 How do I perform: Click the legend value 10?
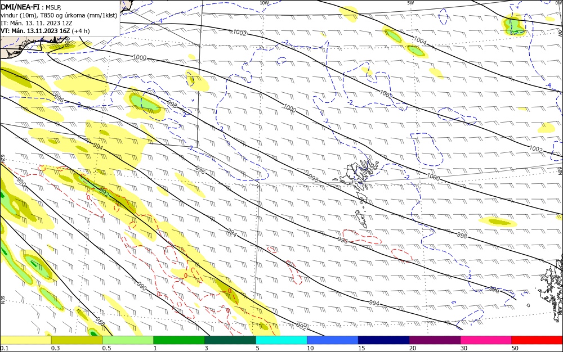tap(310, 348)
